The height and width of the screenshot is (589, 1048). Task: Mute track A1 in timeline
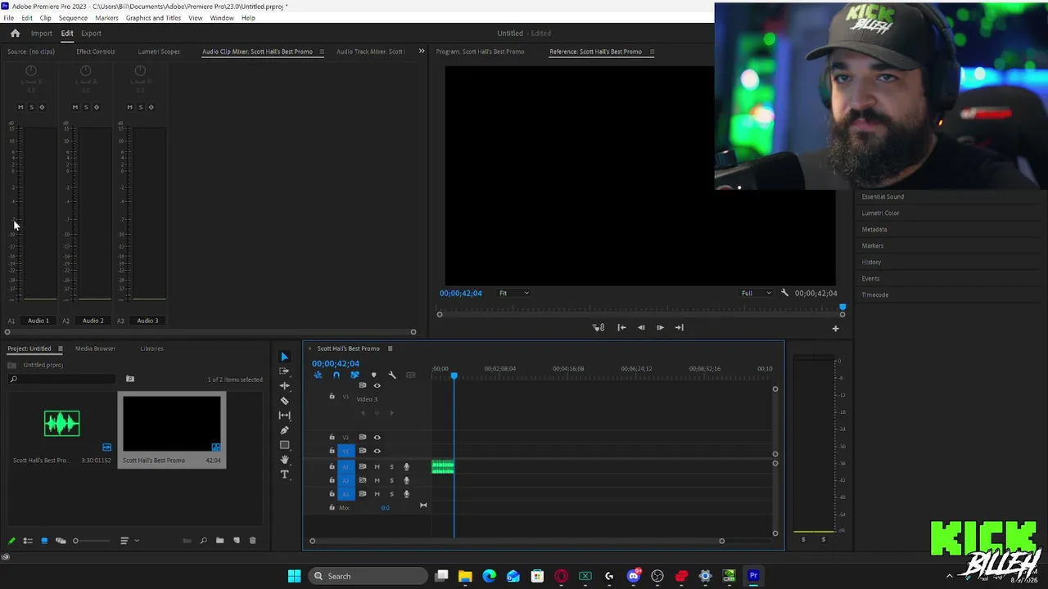click(377, 467)
